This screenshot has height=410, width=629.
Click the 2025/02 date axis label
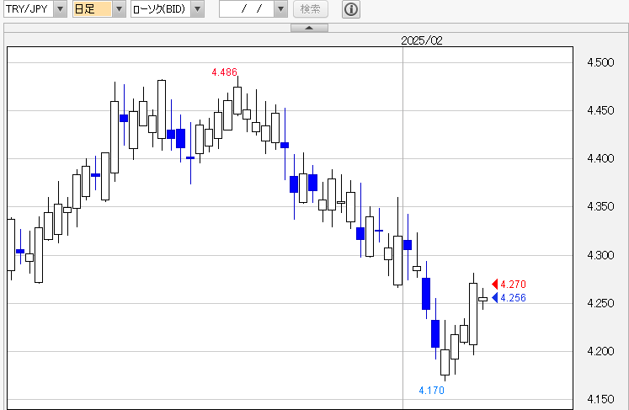coord(422,40)
